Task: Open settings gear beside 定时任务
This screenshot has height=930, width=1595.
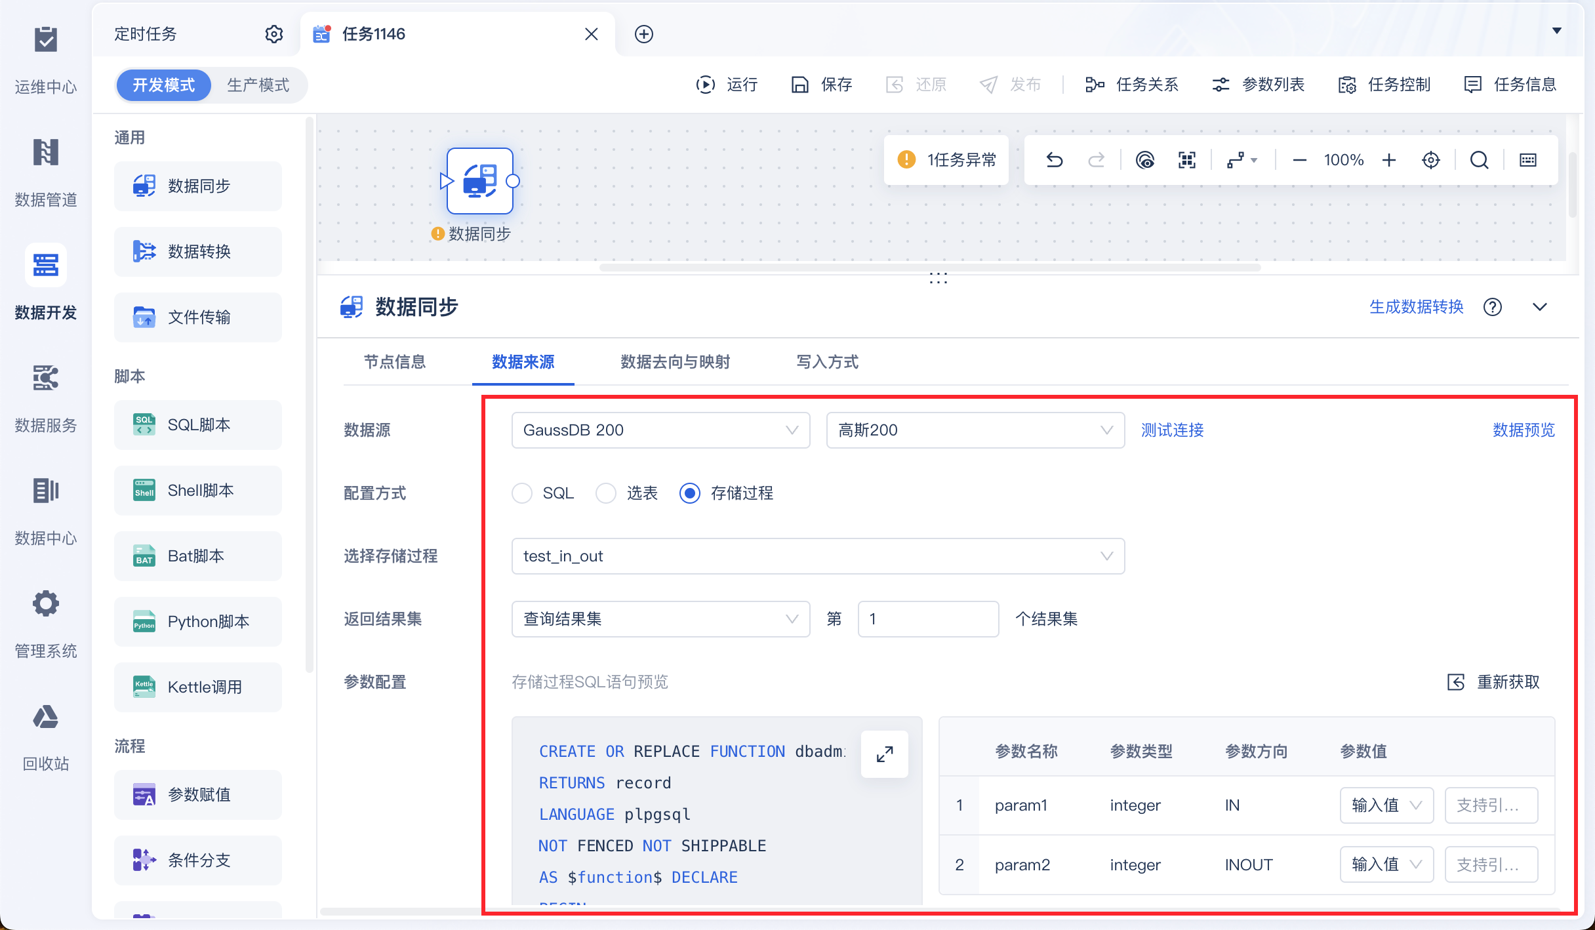Action: click(273, 34)
